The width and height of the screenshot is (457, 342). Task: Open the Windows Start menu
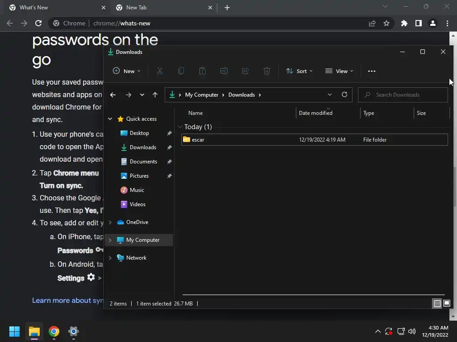(x=14, y=331)
